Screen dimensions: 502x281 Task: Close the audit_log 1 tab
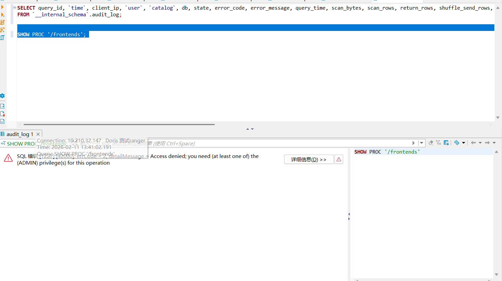tap(38, 134)
